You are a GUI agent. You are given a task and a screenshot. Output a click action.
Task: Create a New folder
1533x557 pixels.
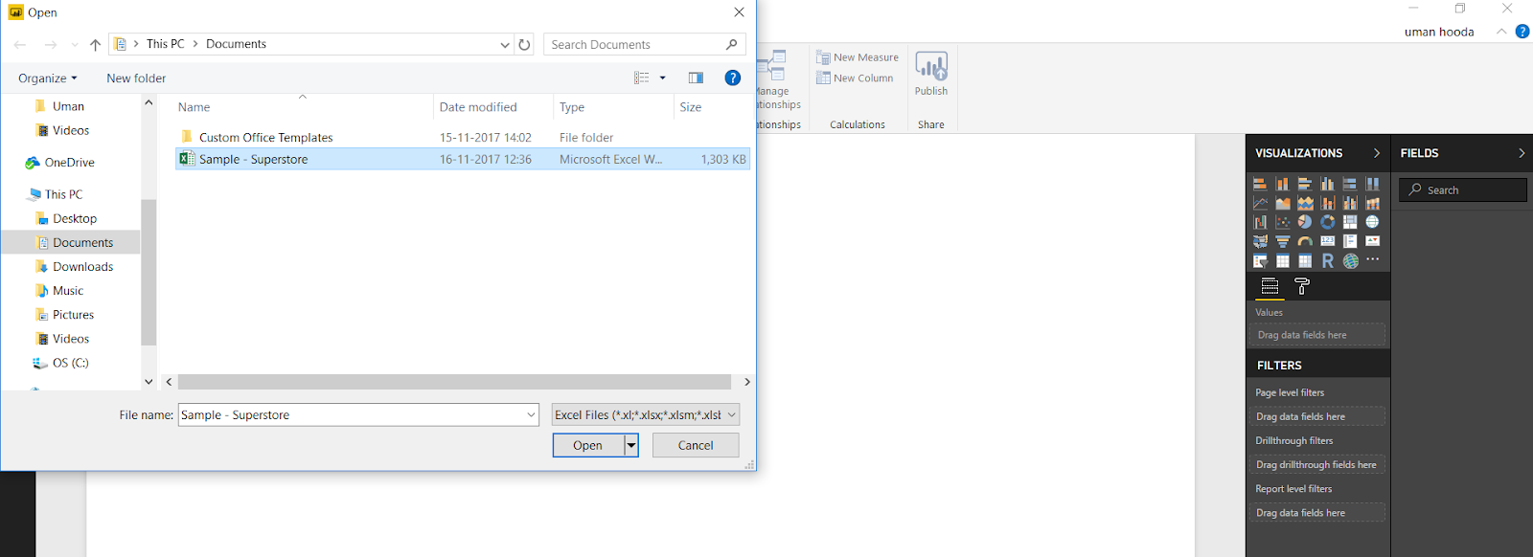coord(136,78)
